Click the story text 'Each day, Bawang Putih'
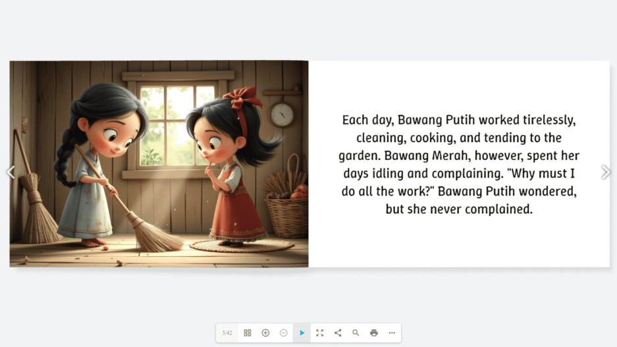Image resolution: width=617 pixels, height=347 pixels. click(x=408, y=120)
